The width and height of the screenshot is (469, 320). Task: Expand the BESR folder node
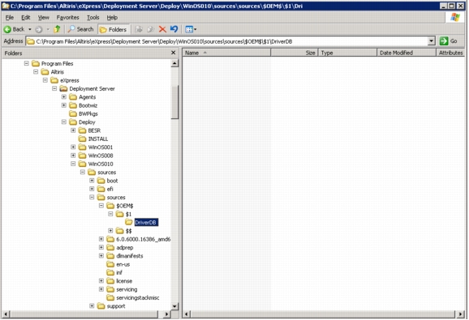[x=73, y=130]
